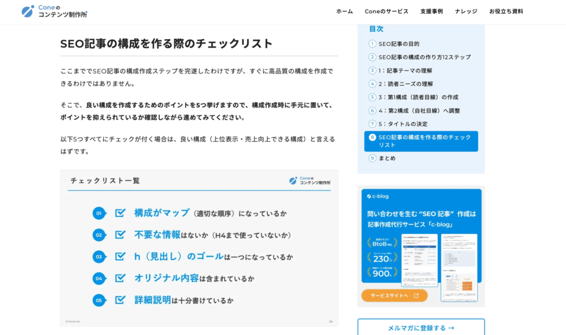Image resolution: width=566 pixels, height=335 pixels.
Task: Click the circled number 3 icon in 目次
Action: pos(372,70)
